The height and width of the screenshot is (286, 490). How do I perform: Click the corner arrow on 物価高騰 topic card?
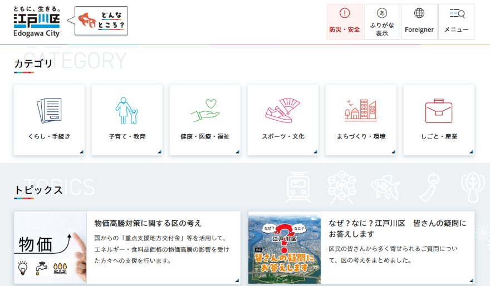click(x=237, y=280)
